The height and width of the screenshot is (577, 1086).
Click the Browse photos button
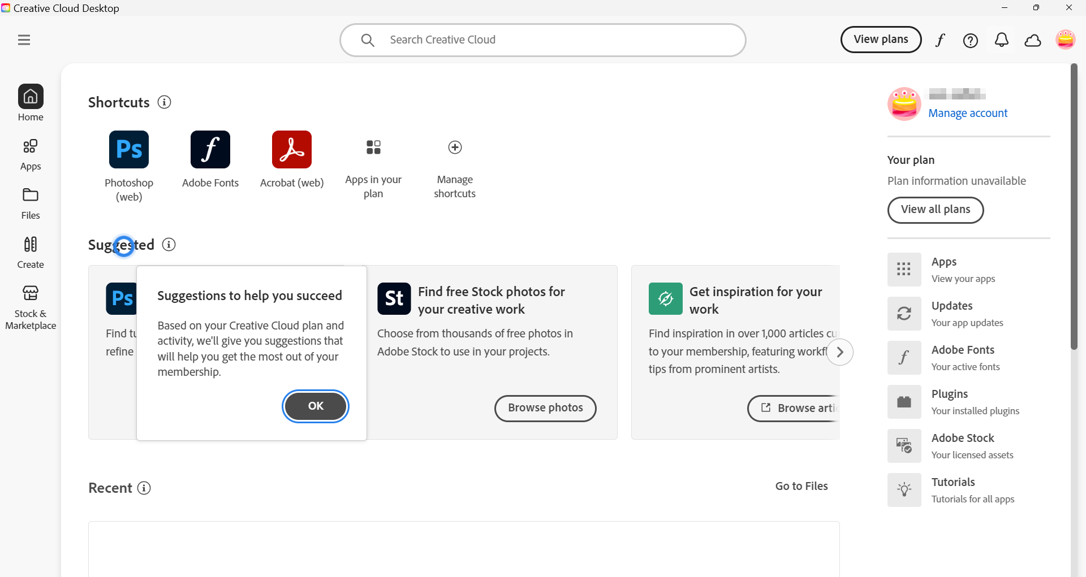click(x=545, y=408)
